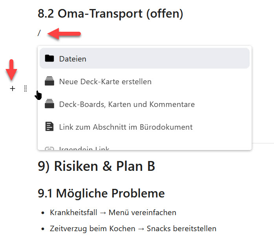Choose the partially visible Irgendein Link entry
This screenshot has width=274, height=239.
click(x=84, y=148)
